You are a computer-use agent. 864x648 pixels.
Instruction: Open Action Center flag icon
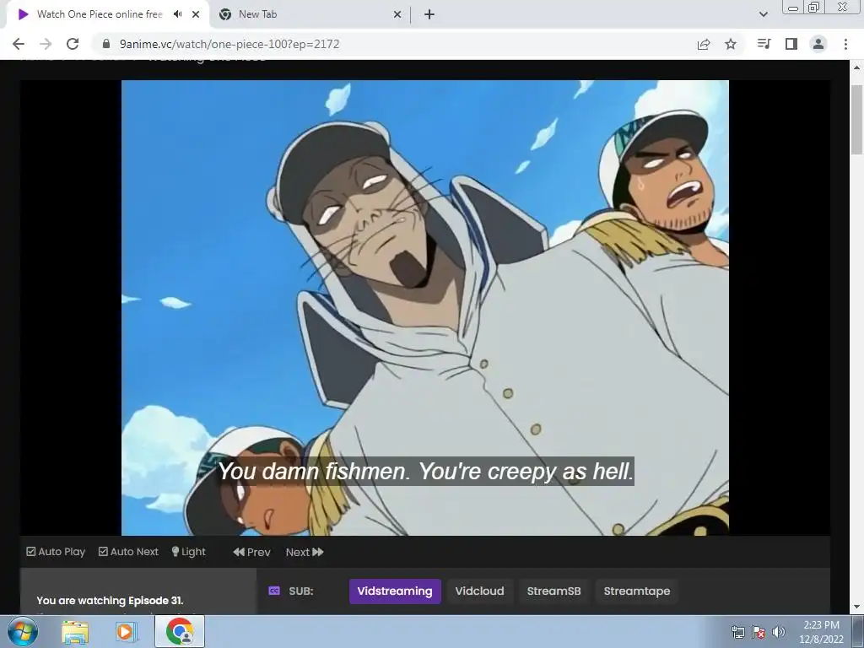759,632
